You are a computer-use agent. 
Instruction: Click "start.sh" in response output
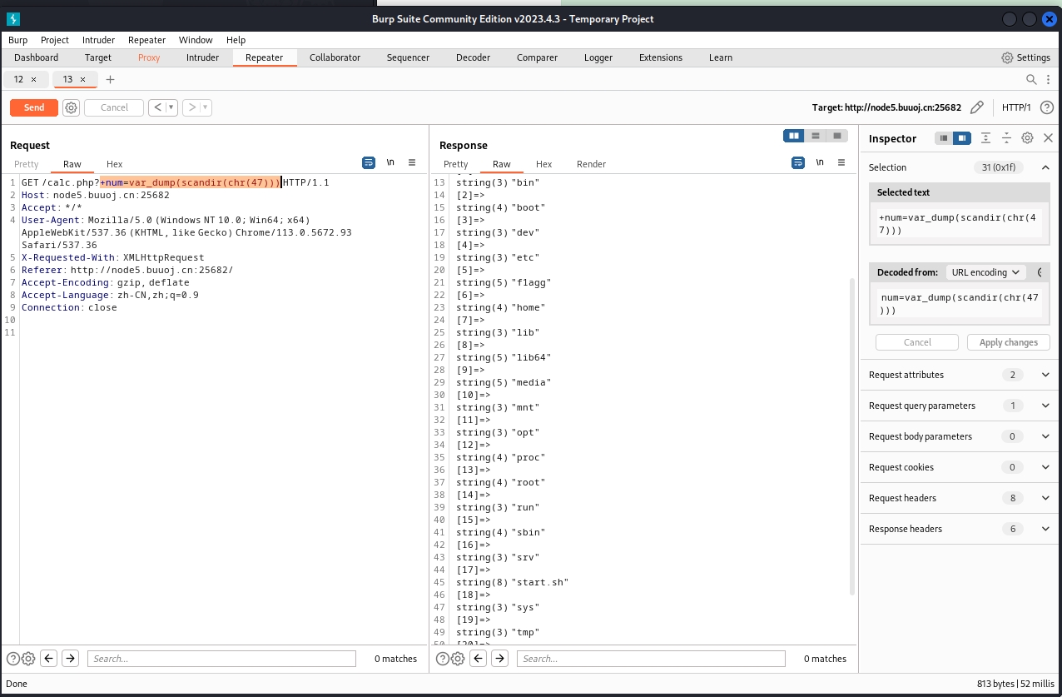[x=539, y=582]
